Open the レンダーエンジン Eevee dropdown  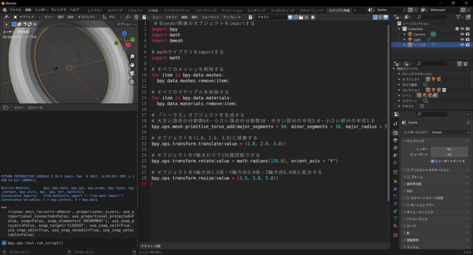(450, 132)
